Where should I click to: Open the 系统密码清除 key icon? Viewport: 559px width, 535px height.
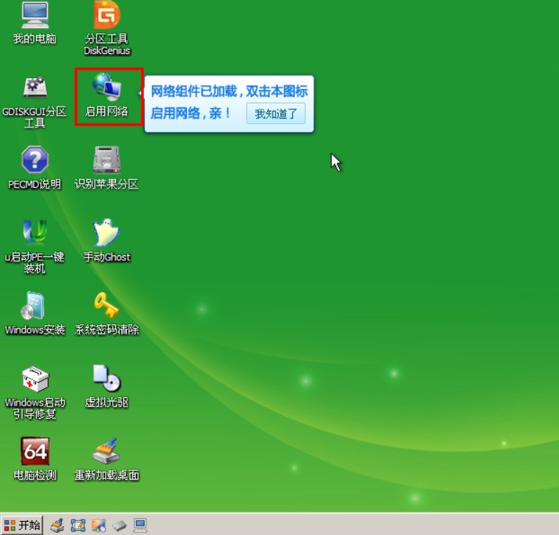[107, 306]
